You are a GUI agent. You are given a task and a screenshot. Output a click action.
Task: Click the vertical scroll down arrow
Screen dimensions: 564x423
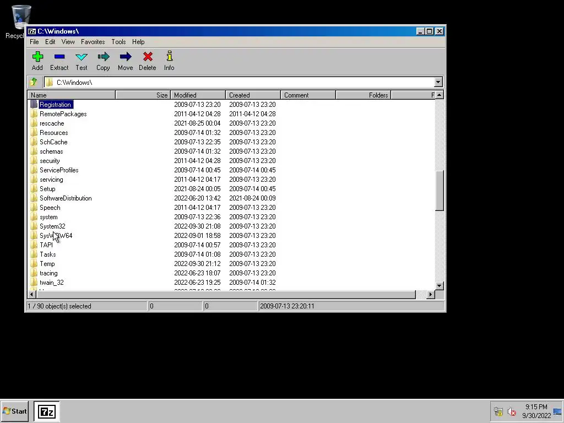point(439,286)
